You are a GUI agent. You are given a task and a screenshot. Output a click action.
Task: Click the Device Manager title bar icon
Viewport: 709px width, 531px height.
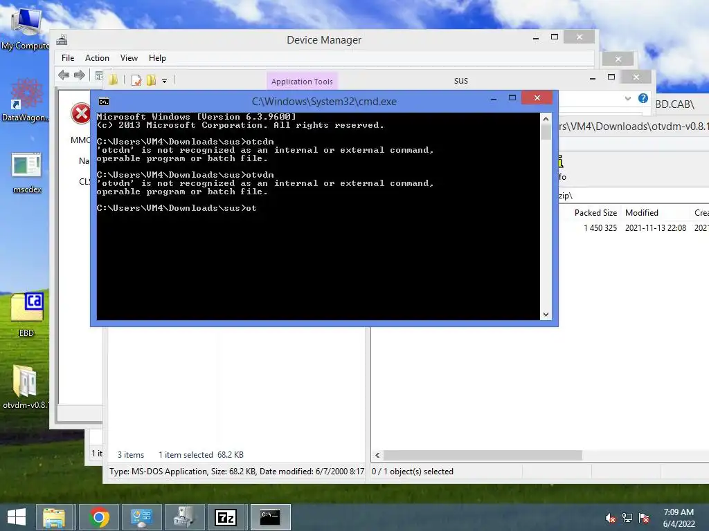[62, 40]
